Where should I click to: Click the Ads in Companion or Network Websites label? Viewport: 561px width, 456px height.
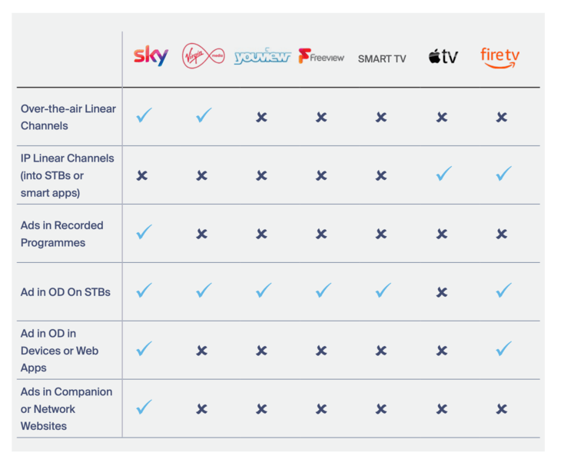66,408
